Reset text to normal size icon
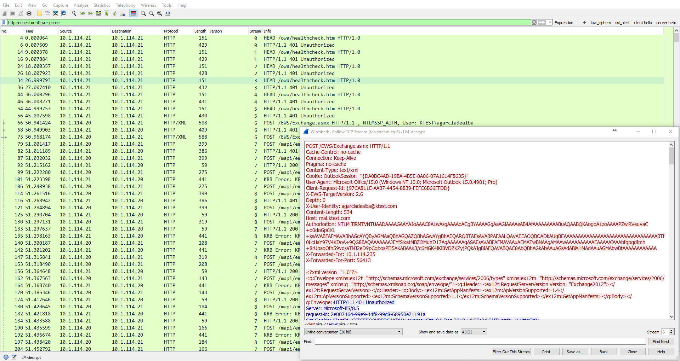Screen dimensions: 680x361 (160, 13)
